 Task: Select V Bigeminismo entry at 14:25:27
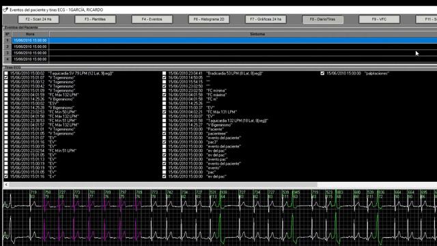click(200, 125)
